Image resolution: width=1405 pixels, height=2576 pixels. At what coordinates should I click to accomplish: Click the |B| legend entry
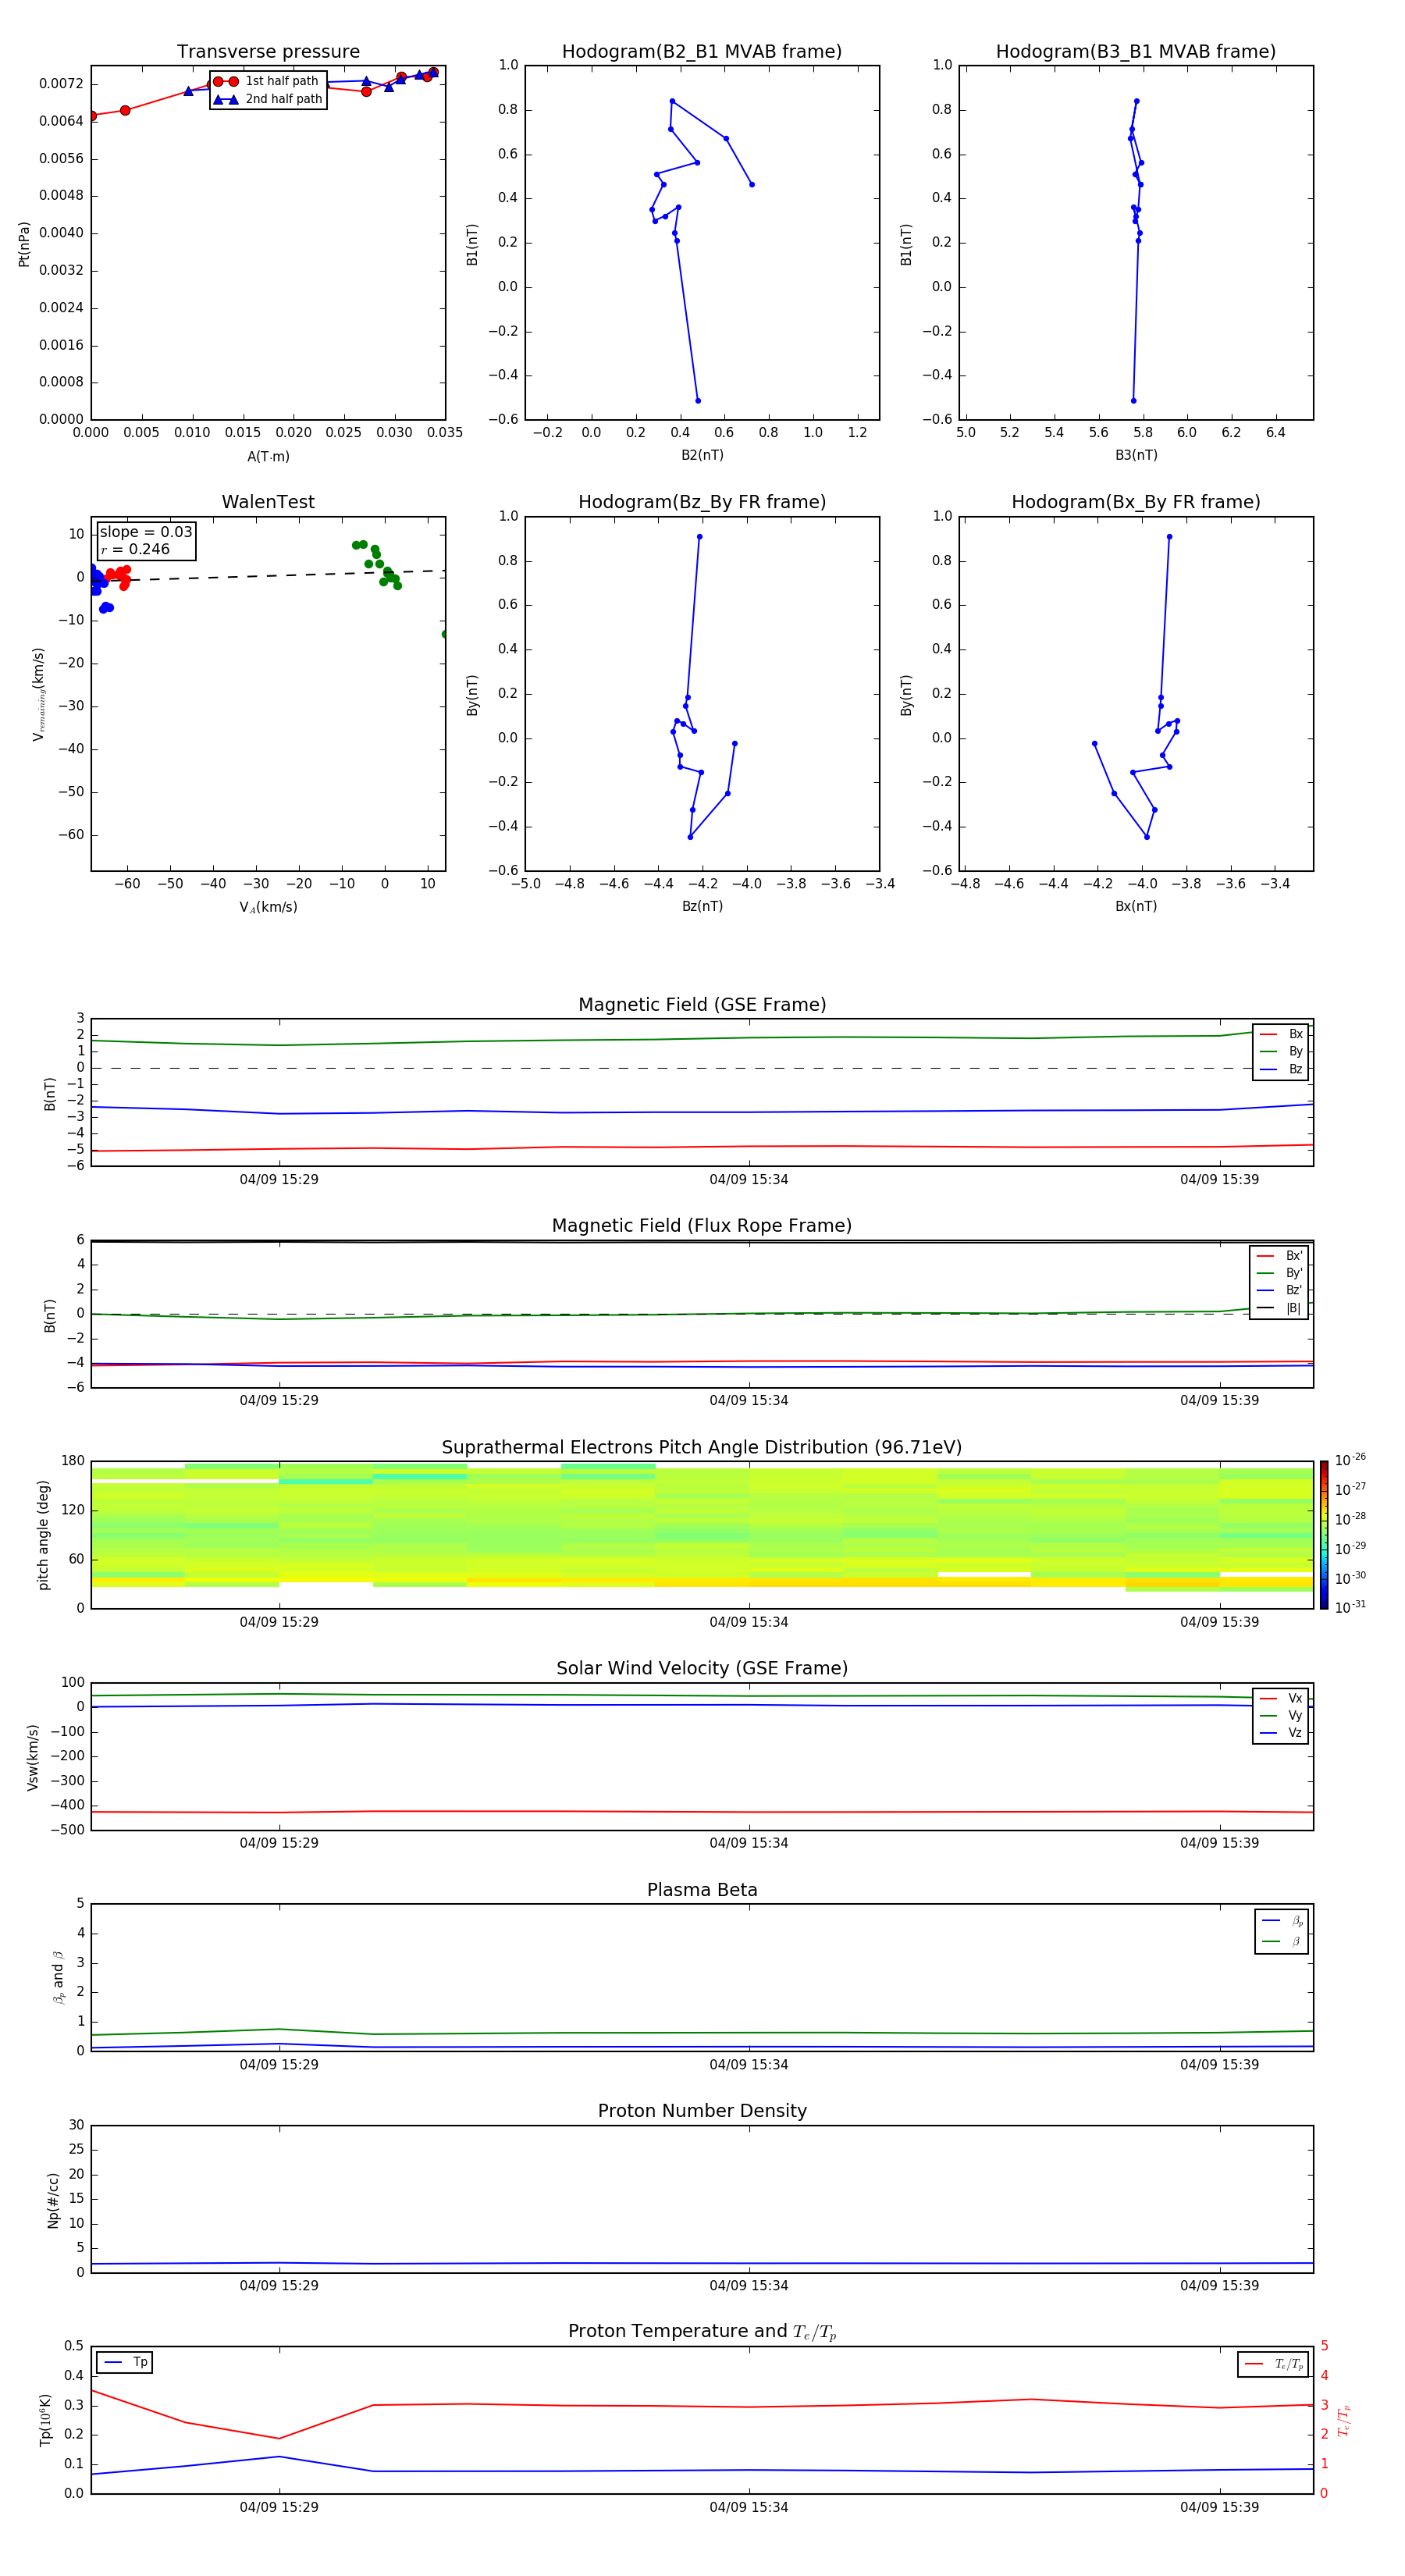tap(1279, 1308)
